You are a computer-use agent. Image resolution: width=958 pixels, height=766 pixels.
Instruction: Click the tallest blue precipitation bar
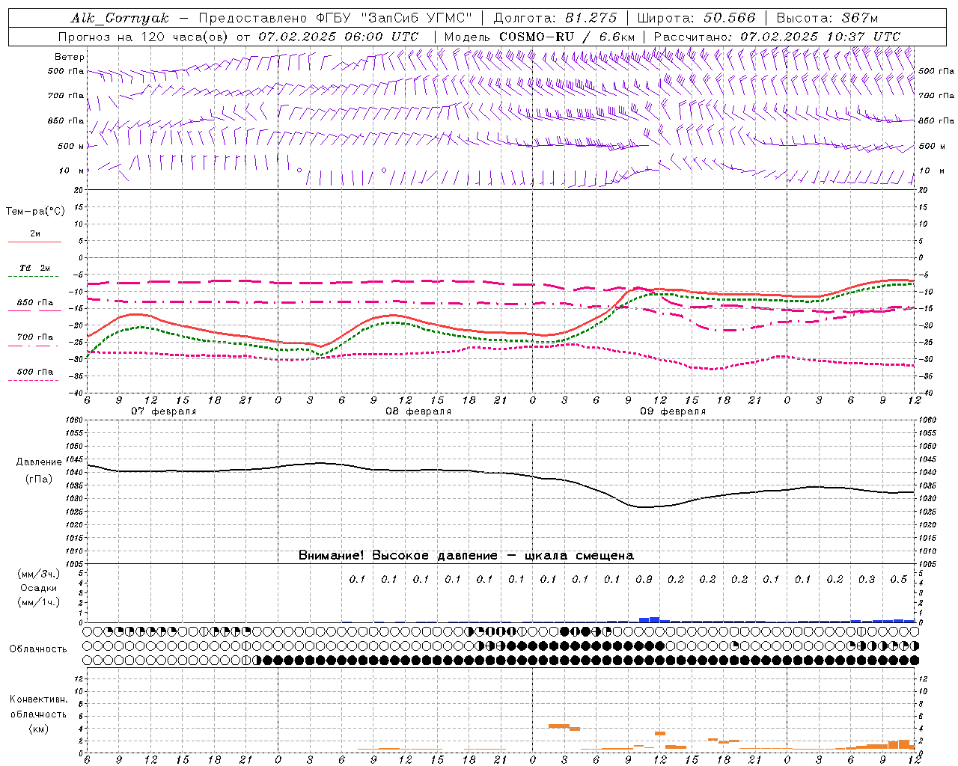[x=654, y=619]
